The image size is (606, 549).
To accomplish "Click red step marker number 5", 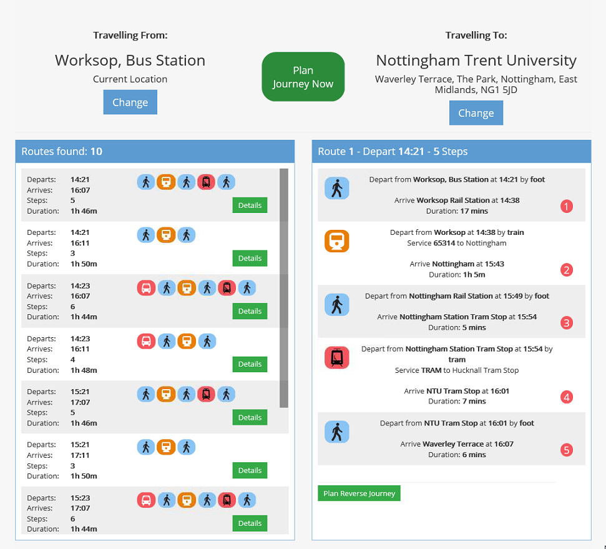I will (x=567, y=450).
